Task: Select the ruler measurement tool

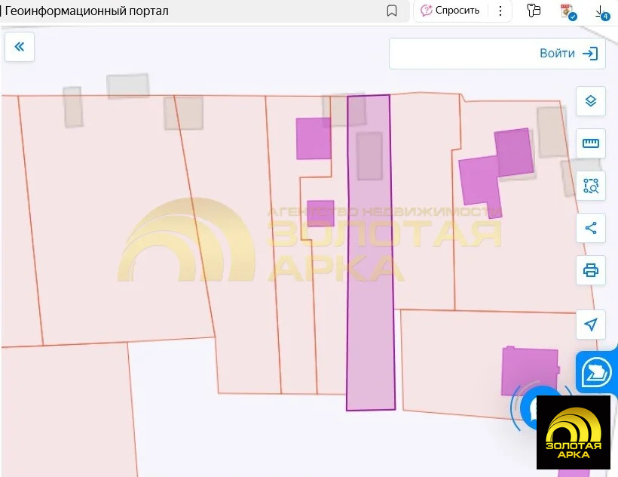Action: coord(590,143)
